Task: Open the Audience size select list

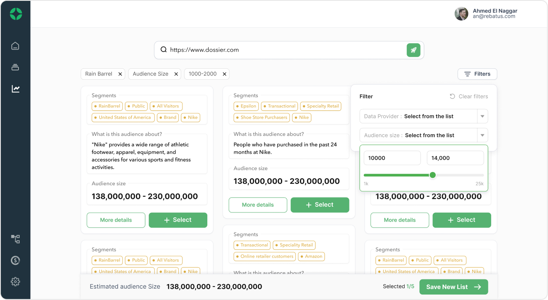Action: pos(424,135)
